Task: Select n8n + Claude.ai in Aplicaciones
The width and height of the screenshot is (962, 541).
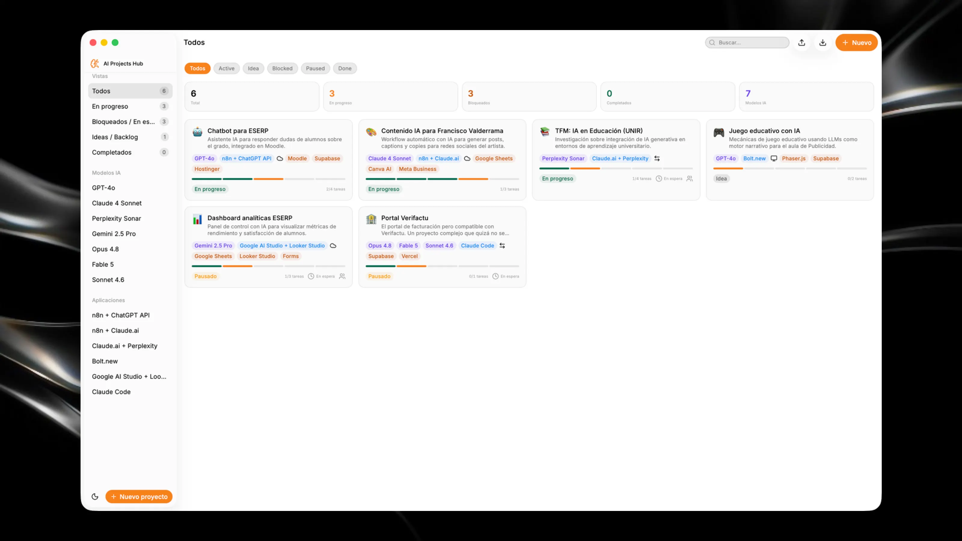Action: coord(130,330)
